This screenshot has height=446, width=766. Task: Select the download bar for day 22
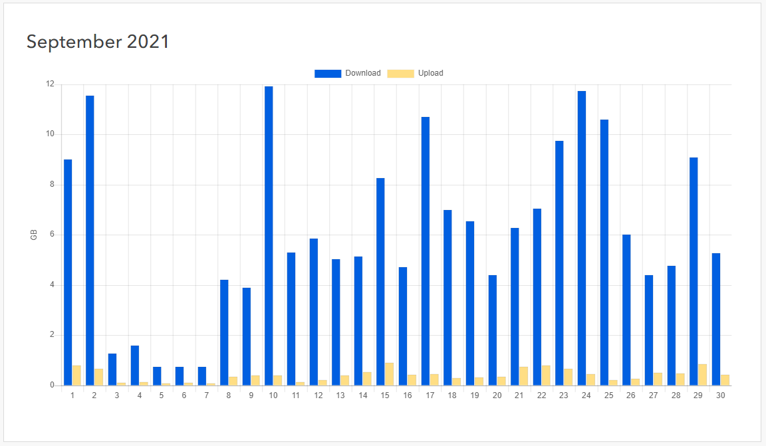(537, 297)
